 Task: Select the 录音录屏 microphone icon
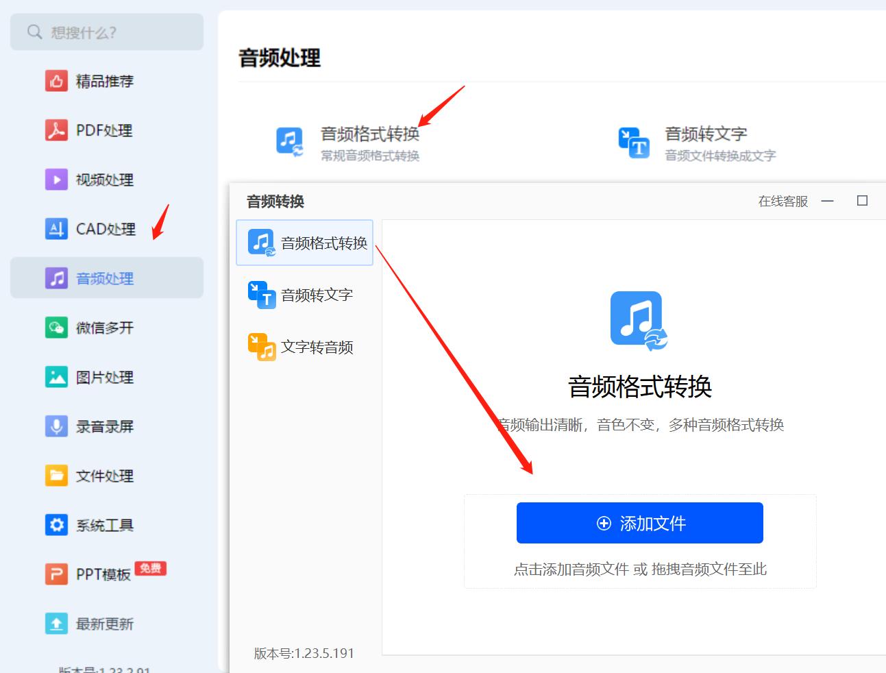[58, 426]
